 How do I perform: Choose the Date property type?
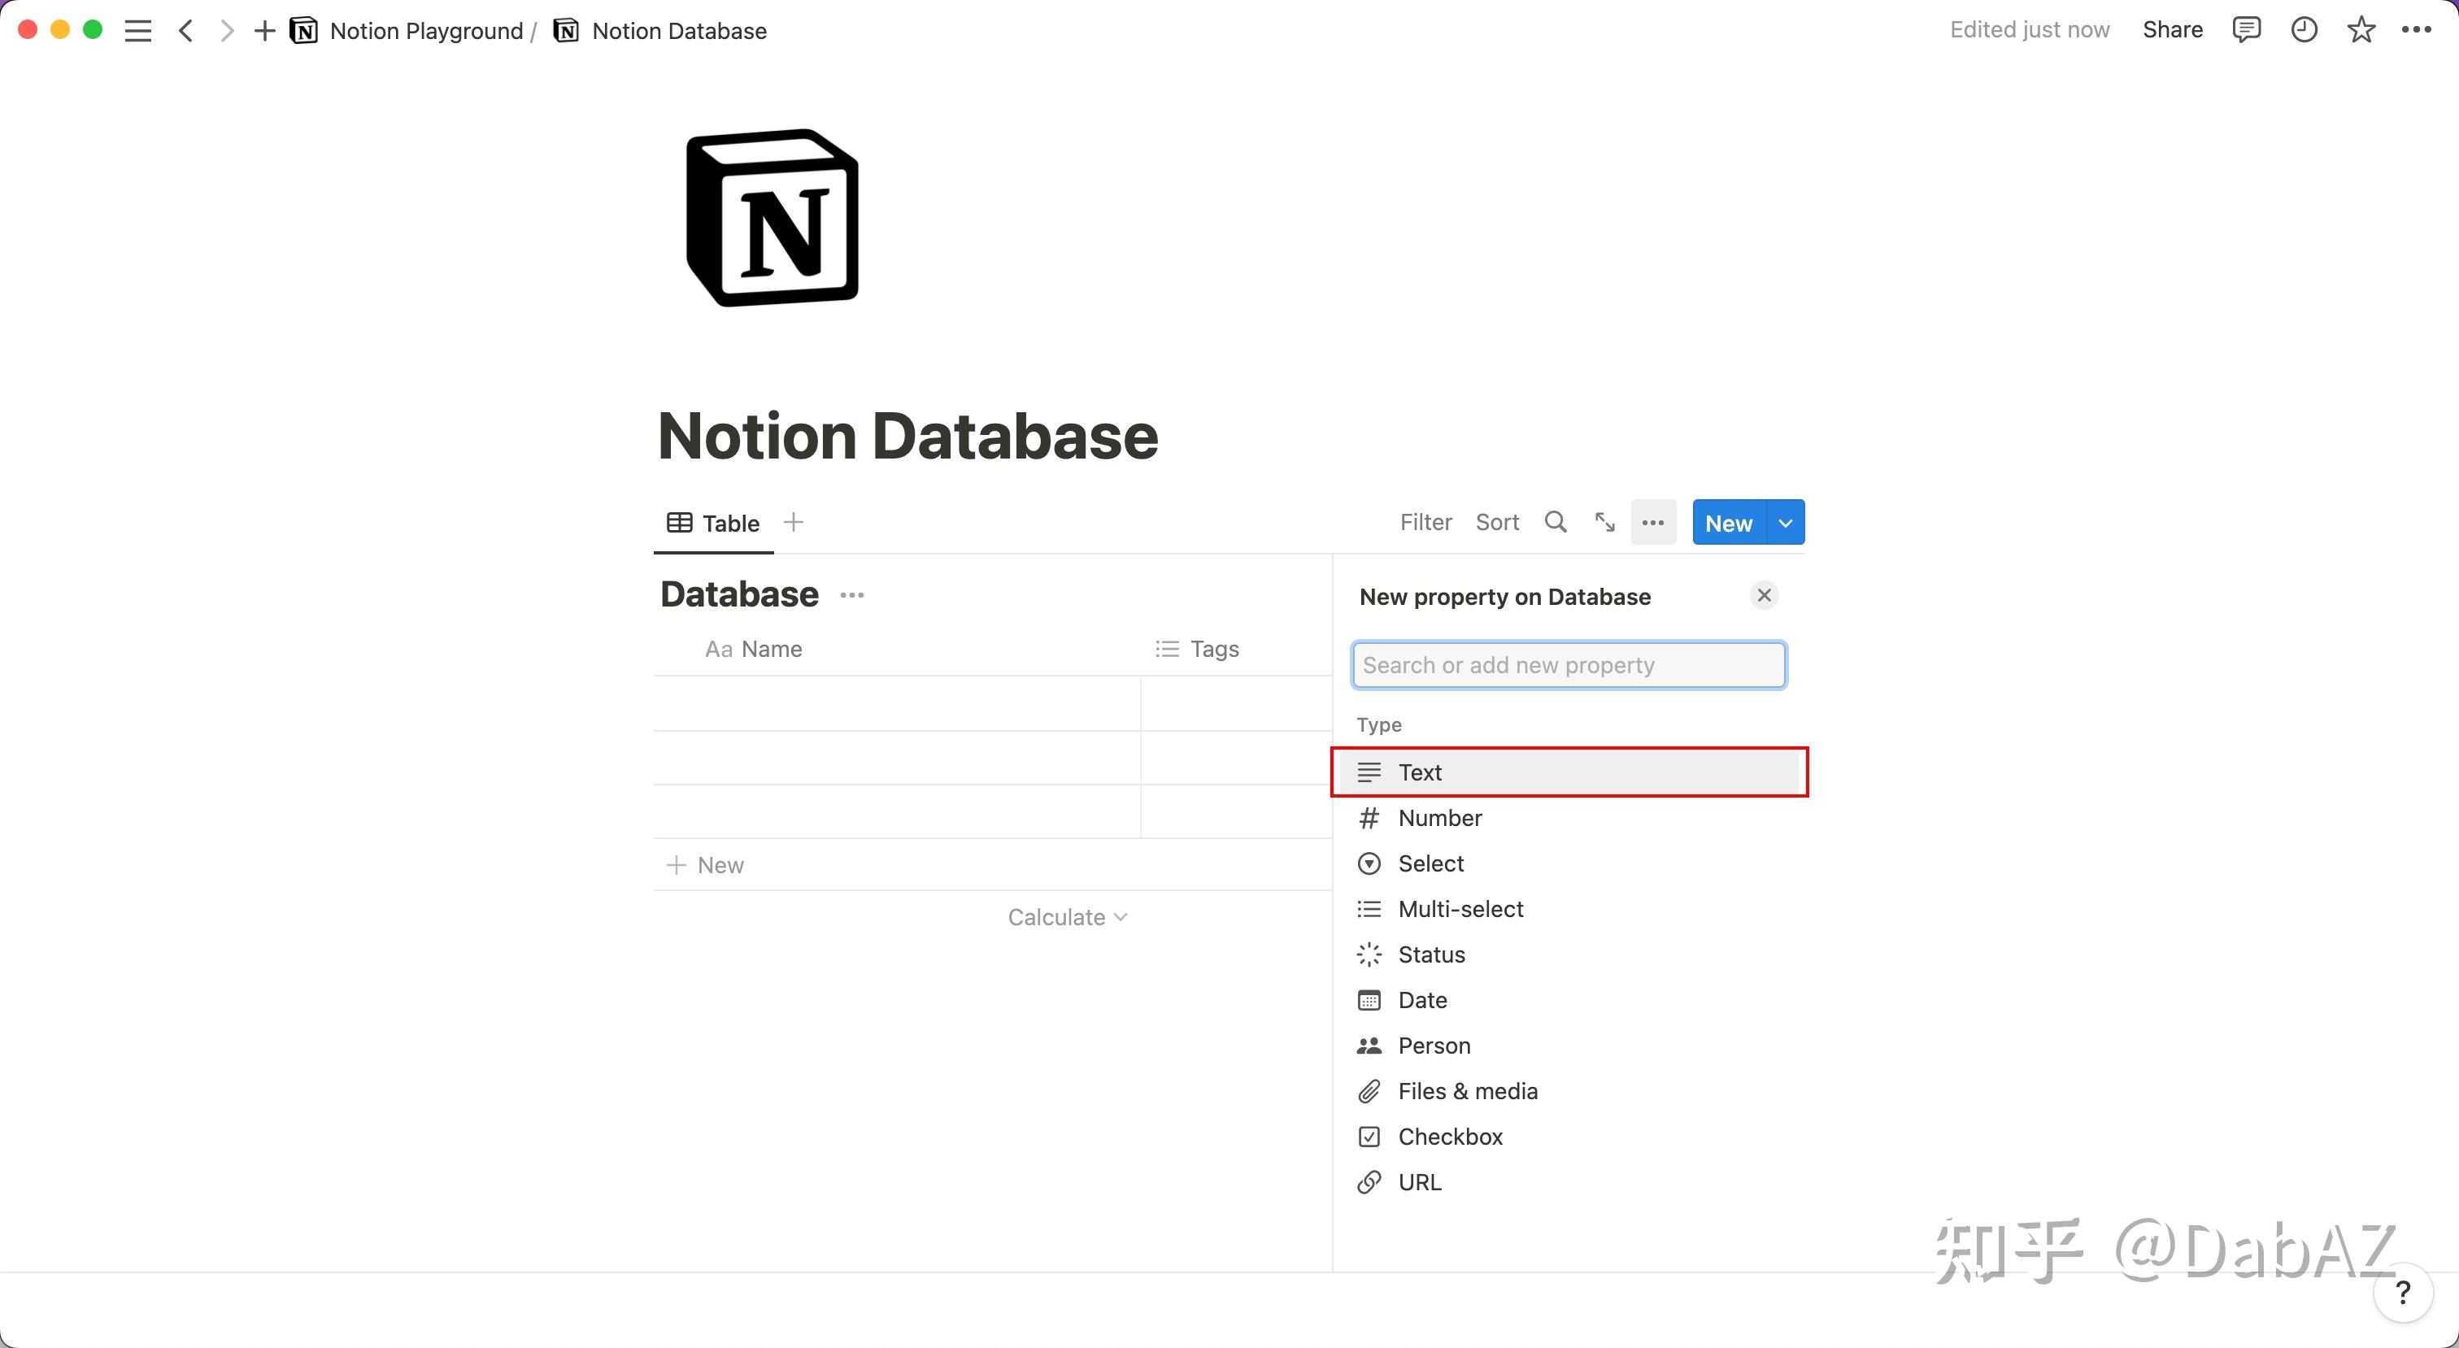(x=1422, y=999)
